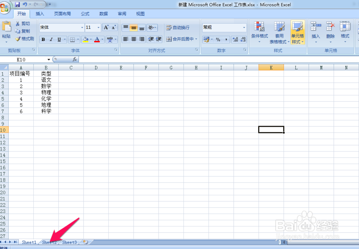This screenshot has width=359, height=249.
Task: Switch to 审阅 ribbon tab
Action: [122, 14]
